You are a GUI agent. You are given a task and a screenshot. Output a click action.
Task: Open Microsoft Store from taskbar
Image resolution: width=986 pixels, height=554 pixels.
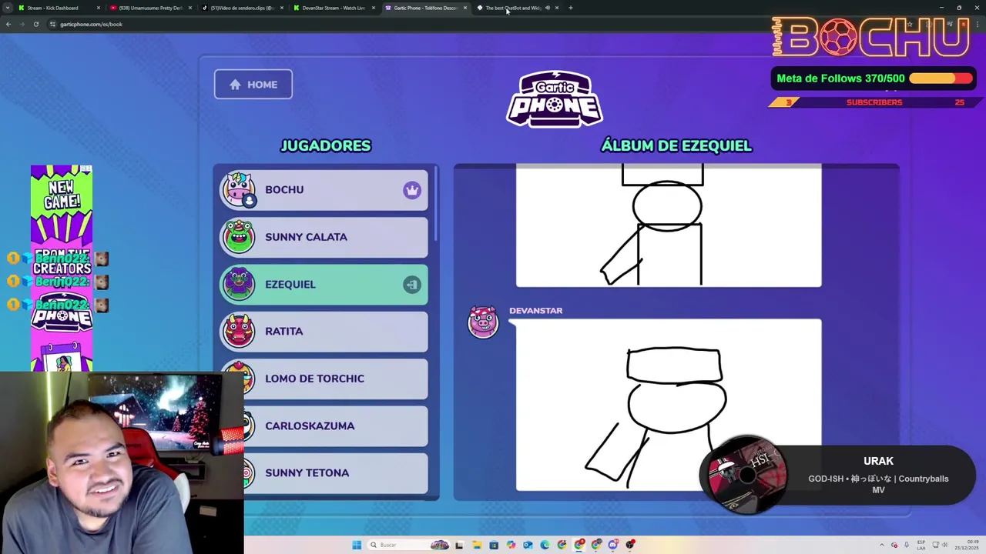pyautogui.click(x=494, y=545)
